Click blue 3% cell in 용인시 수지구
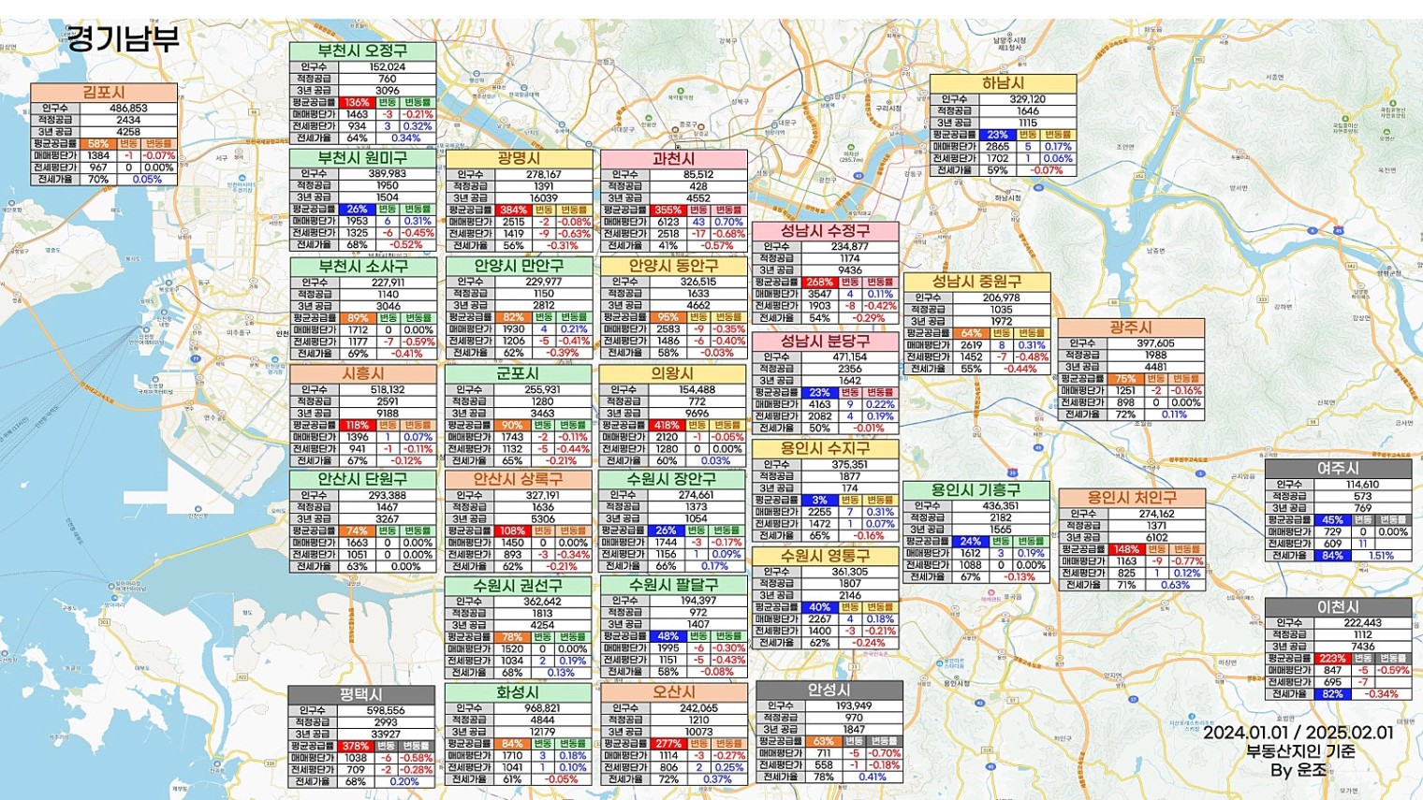The image size is (1423, 800). (x=819, y=501)
